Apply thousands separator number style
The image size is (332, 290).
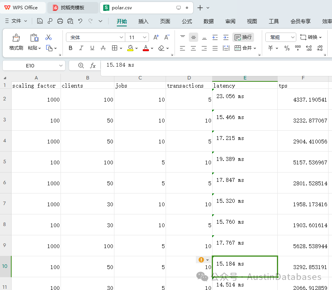point(298,48)
